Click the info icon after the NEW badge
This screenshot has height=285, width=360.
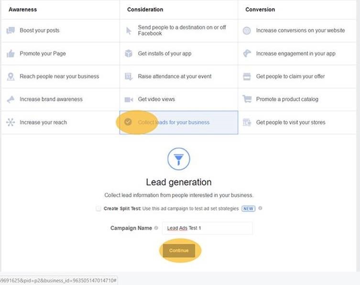point(260,209)
